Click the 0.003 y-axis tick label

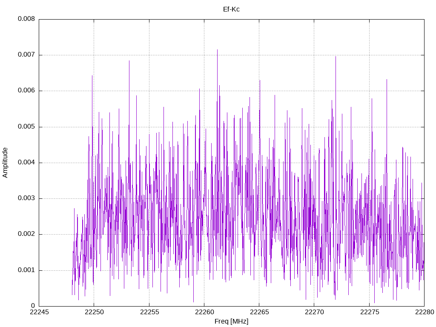[x=26, y=198]
